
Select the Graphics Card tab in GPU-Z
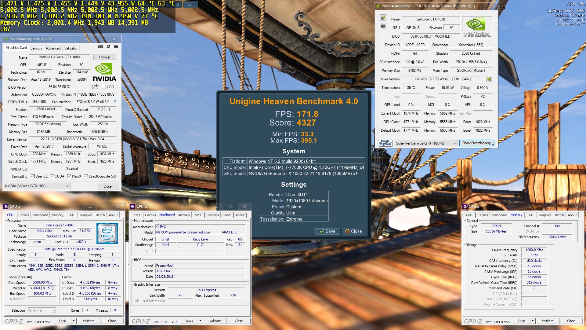pyautogui.click(x=16, y=48)
